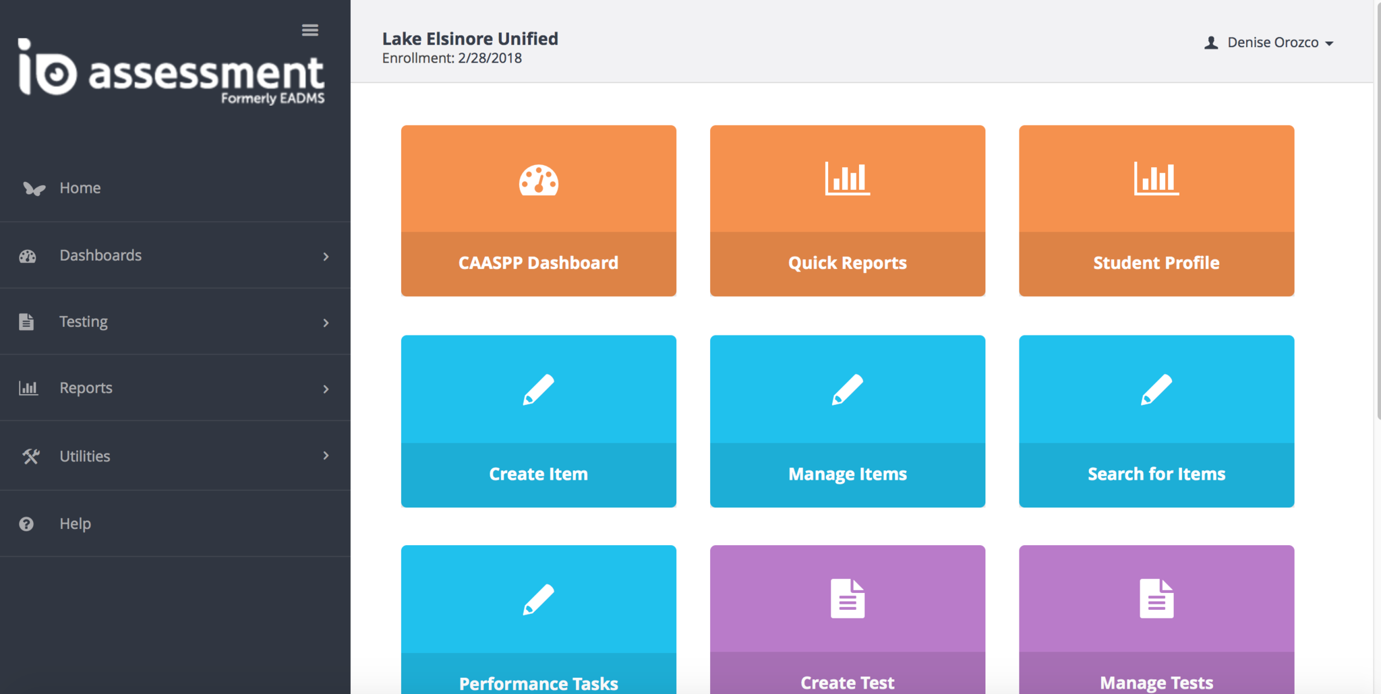The width and height of the screenshot is (1381, 694).
Task: Expand the Utilities submenu chevron
Action: click(326, 455)
